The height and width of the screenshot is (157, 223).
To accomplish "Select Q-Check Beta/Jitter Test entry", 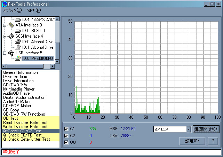I will (x=31, y=139).
